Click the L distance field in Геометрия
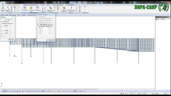Viewport: 171px width, 96px height. (x=7, y=26)
